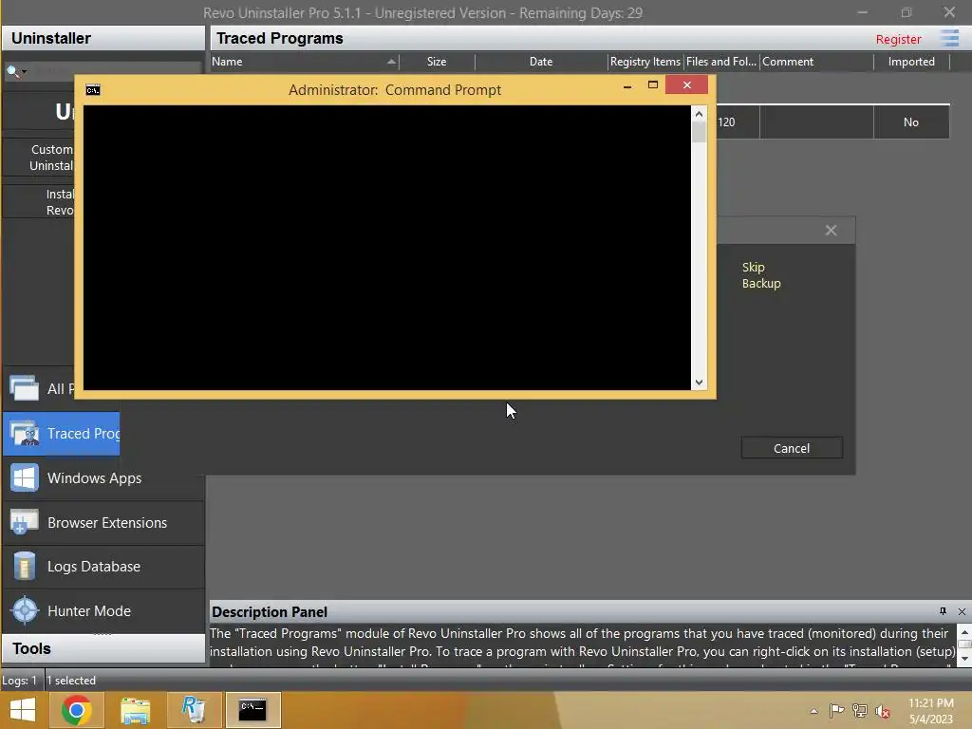972x729 pixels.
Task: Expand the Tools section header
Action: click(x=103, y=649)
